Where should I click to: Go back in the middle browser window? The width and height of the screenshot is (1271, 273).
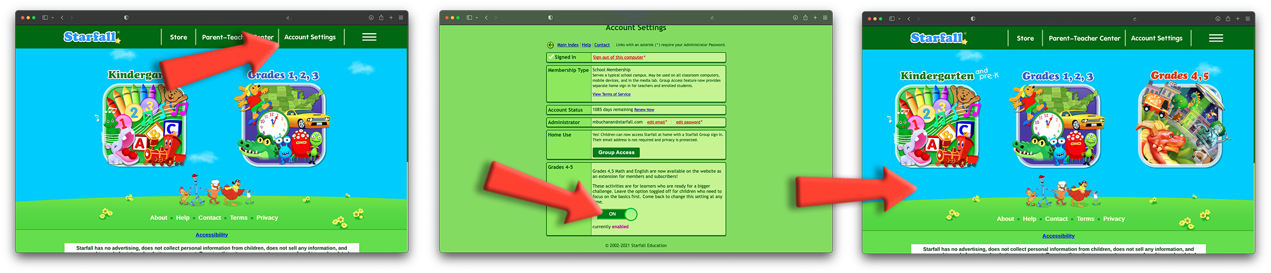(x=486, y=18)
